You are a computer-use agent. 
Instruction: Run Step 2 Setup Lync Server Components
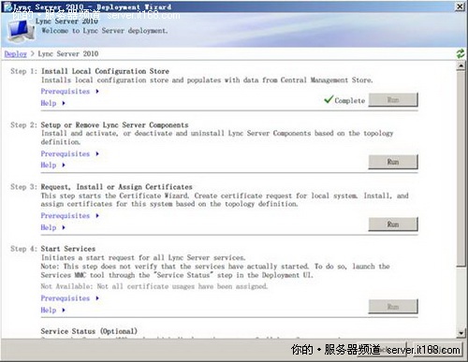393,162
